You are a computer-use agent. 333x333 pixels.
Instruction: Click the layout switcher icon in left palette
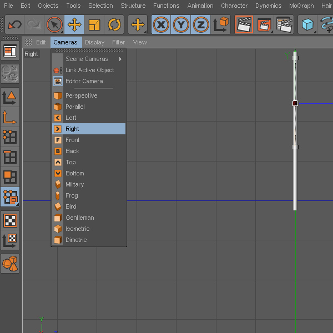[10, 51]
